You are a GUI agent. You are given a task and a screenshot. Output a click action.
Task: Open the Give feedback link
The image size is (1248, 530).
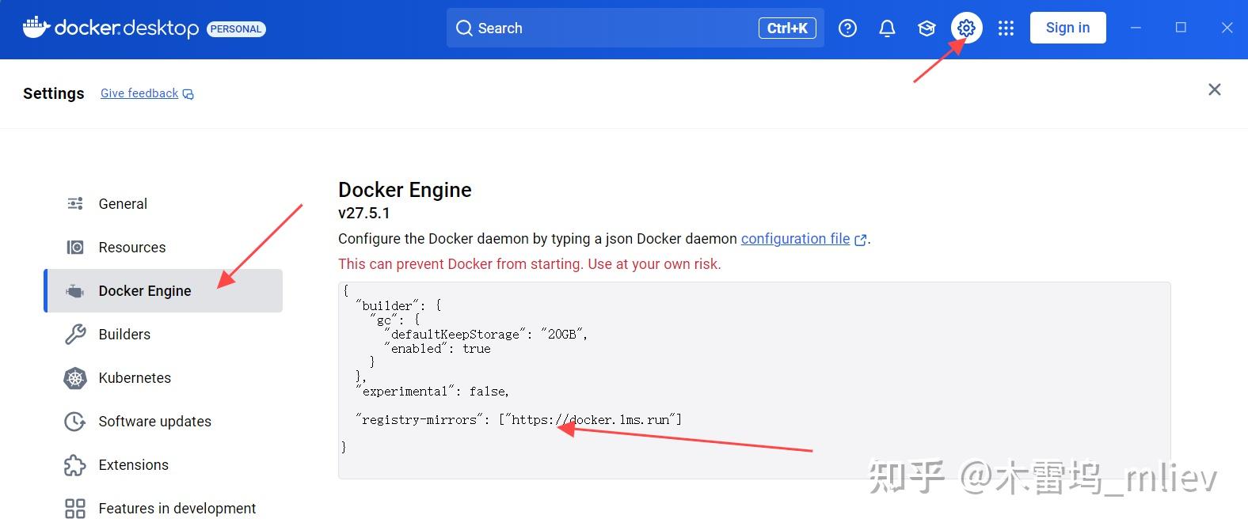pyautogui.click(x=139, y=93)
